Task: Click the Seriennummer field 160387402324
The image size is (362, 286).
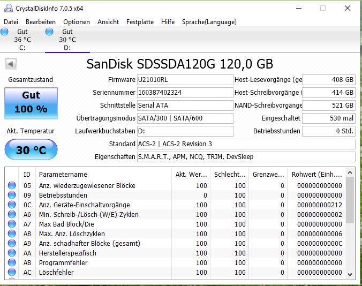Action: pyautogui.click(x=185, y=93)
